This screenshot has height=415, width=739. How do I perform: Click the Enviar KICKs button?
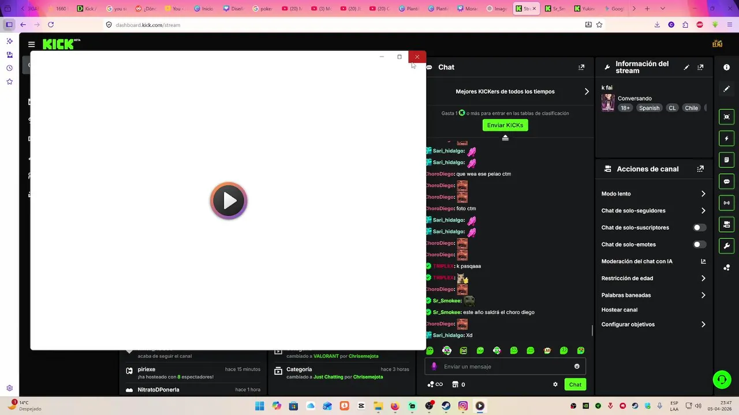pyautogui.click(x=505, y=125)
